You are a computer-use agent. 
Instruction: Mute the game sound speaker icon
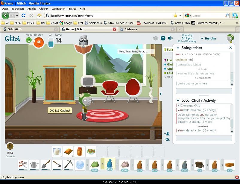tap(170, 38)
